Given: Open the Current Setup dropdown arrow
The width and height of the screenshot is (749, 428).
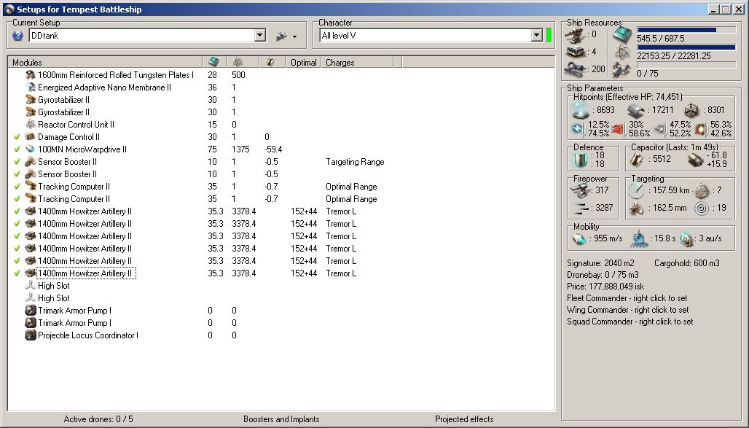Looking at the screenshot, I should (x=260, y=36).
